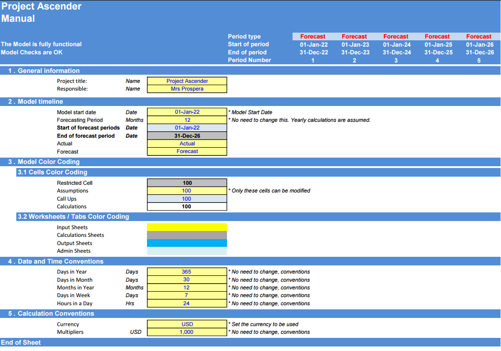Click the blue Output Sheets color swatch
501x351 pixels.
point(187,243)
